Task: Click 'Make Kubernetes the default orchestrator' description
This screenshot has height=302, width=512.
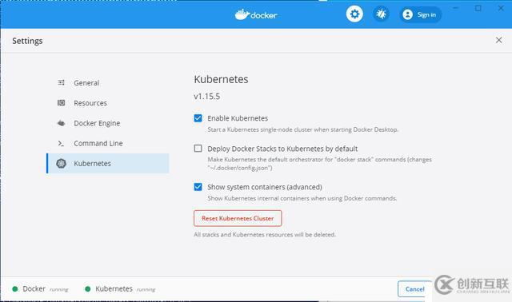Action: (x=320, y=164)
